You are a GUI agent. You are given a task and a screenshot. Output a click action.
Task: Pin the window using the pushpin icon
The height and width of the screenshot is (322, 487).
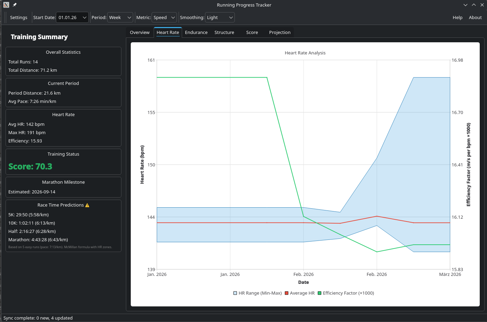pyautogui.click(x=14, y=5)
